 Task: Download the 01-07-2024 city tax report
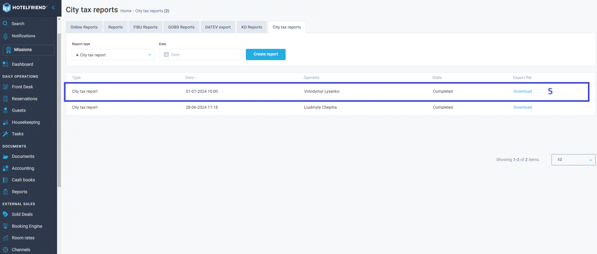pos(522,92)
